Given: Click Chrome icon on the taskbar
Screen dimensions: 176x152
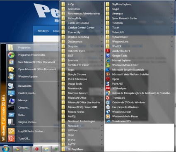Looking at the screenshot, I should [x=17, y=149].
